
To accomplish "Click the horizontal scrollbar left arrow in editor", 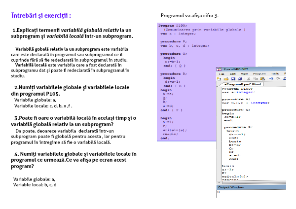I will click(x=219, y=182).
